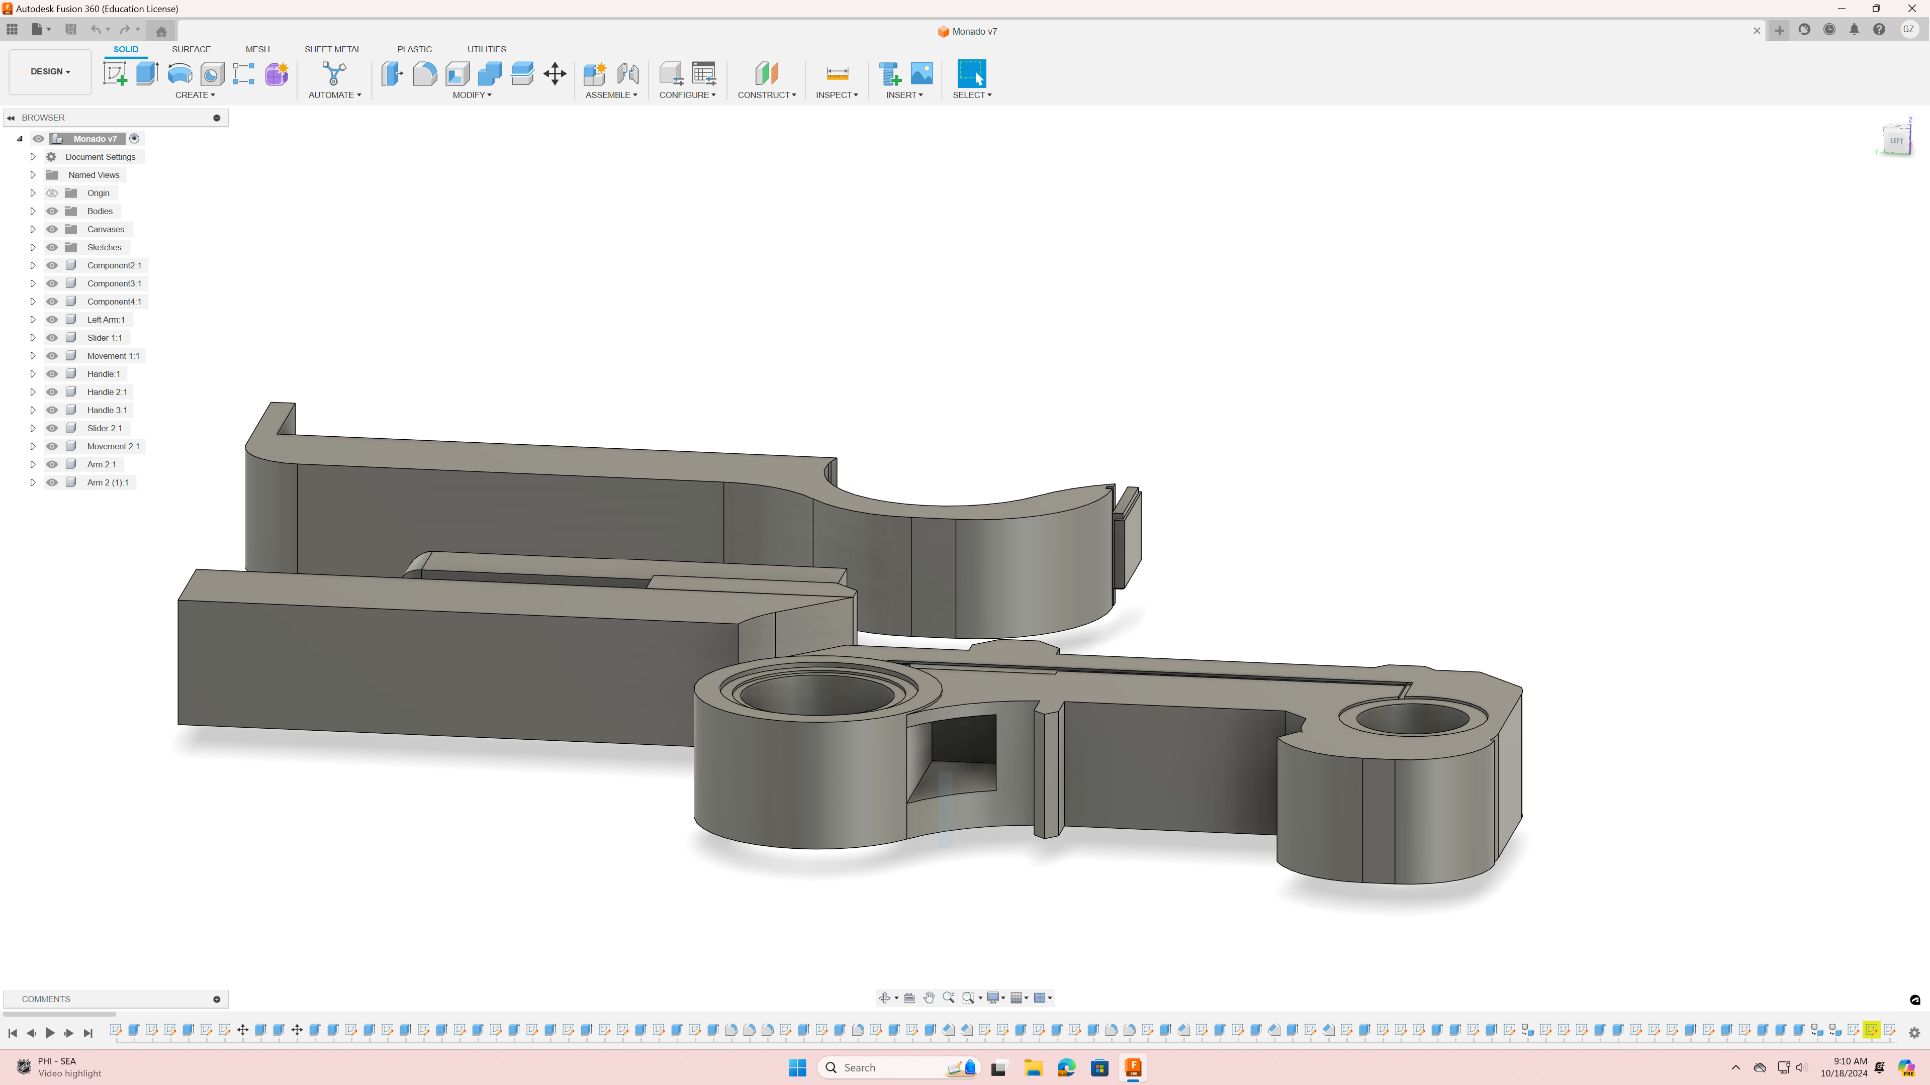
Task: Click the Fillet tool icon
Action: coord(424,73)
